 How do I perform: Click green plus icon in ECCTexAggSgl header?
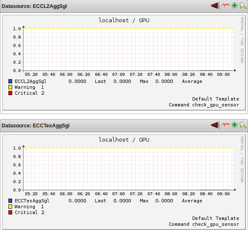coord(235,125)
